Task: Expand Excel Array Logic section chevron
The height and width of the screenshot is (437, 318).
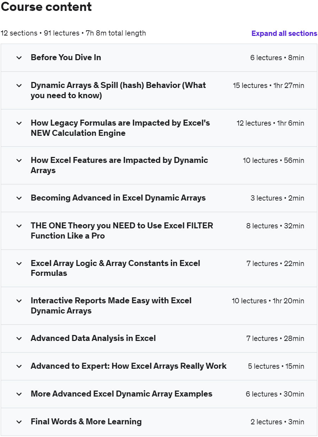Action: (19, 264)
